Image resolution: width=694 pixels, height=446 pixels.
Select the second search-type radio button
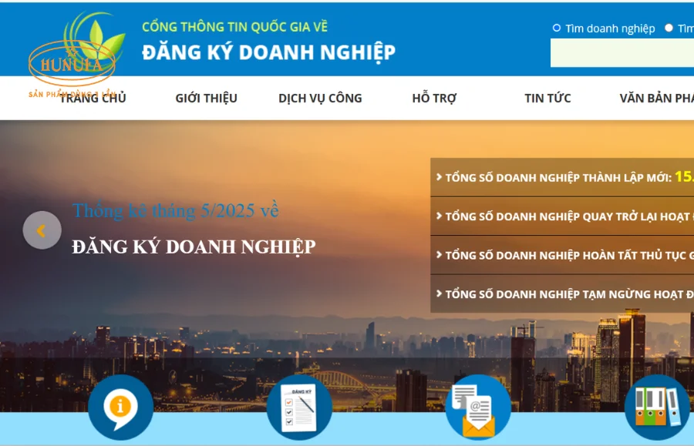(669, 28)
